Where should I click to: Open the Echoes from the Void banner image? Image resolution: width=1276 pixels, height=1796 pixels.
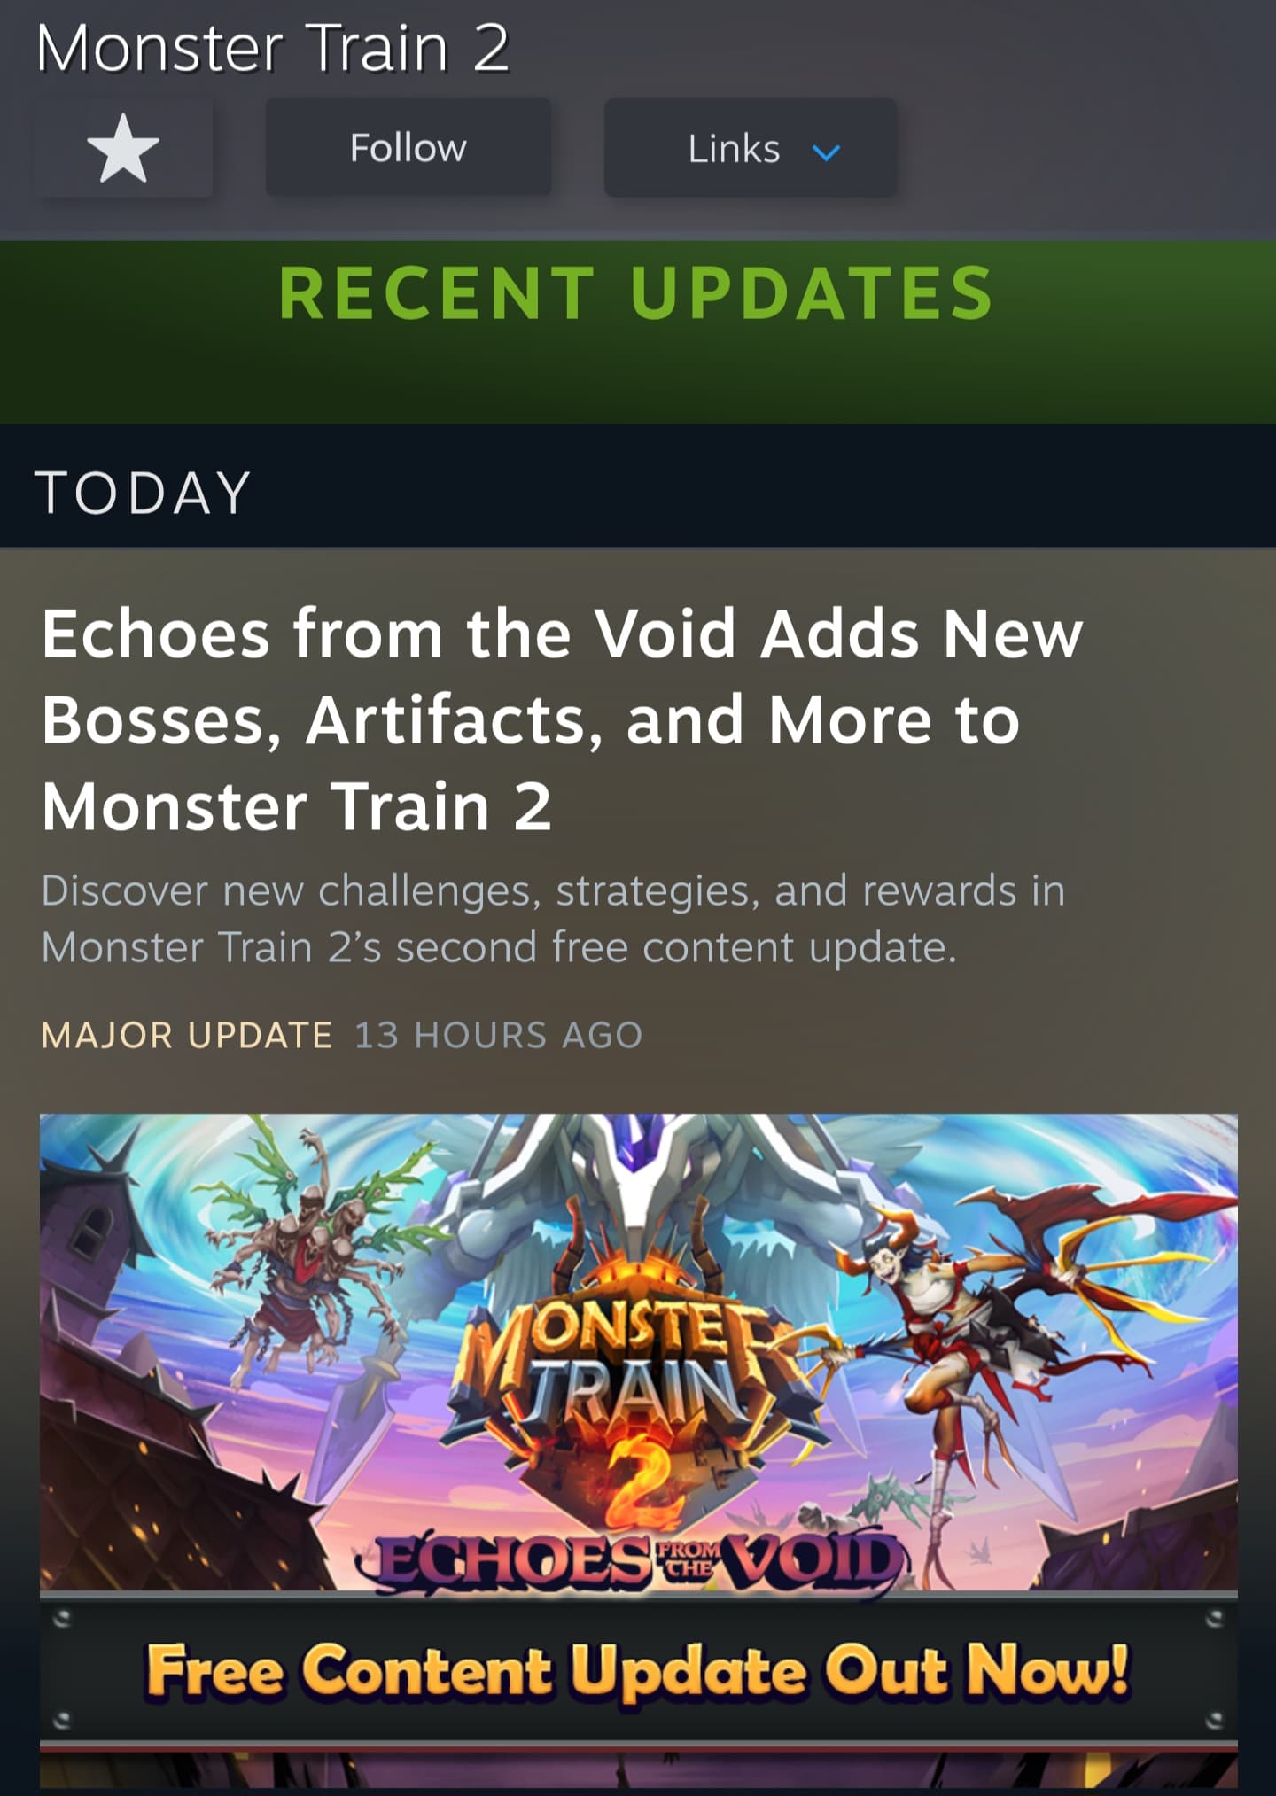(x=638, y=1450)
